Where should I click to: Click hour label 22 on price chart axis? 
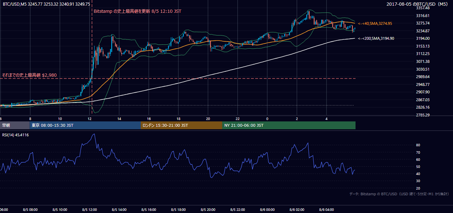tap(238, 119)
